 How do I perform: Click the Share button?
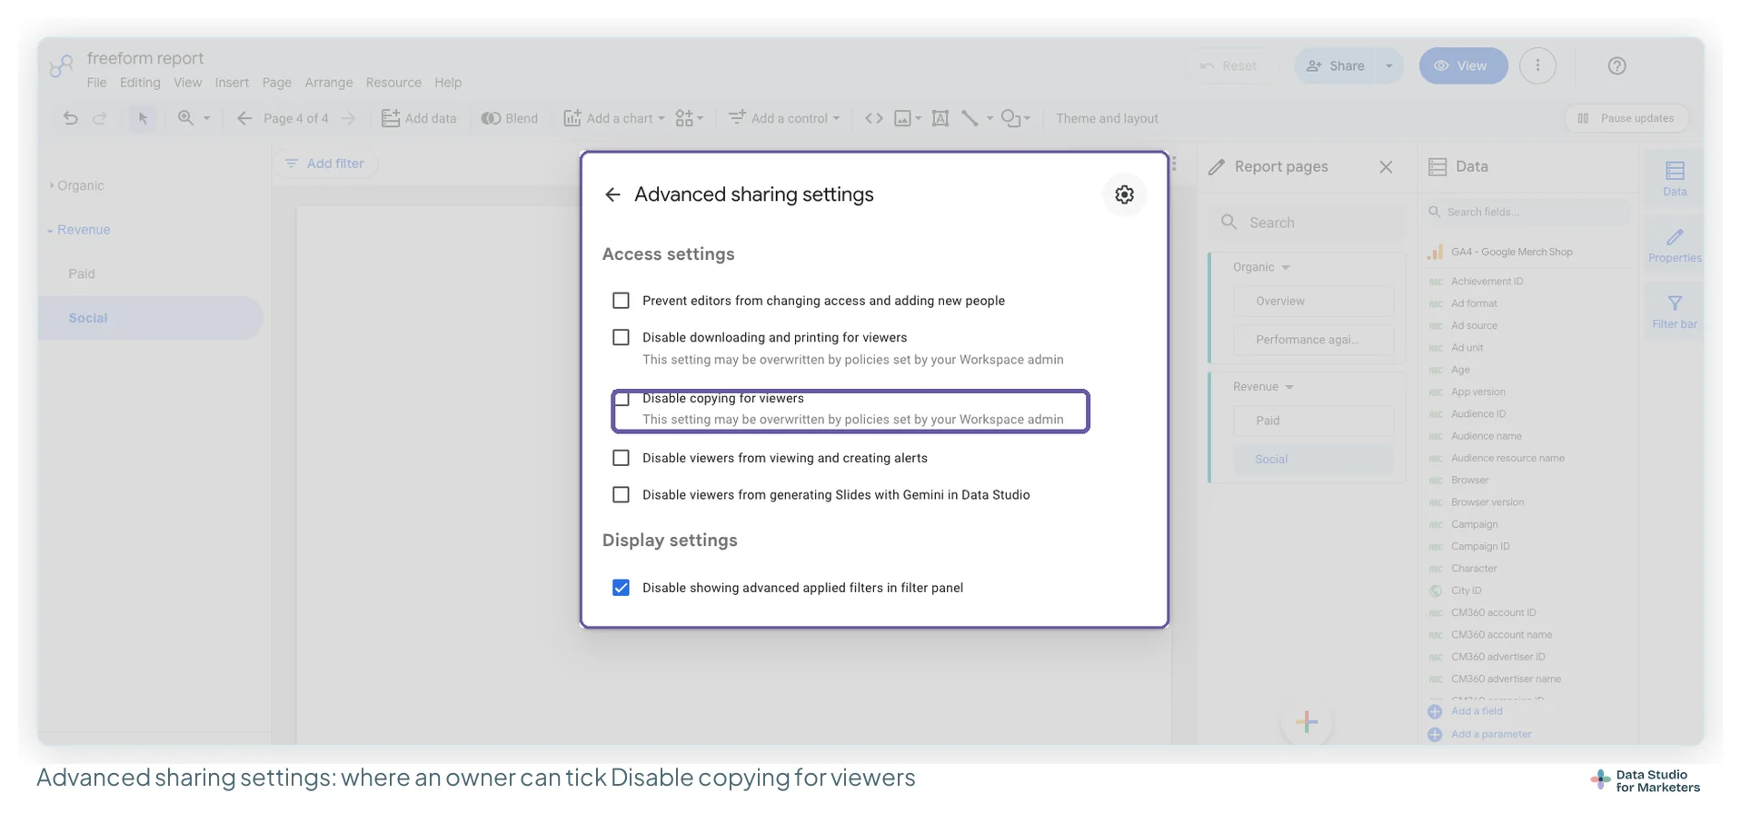coord(1336,65)
